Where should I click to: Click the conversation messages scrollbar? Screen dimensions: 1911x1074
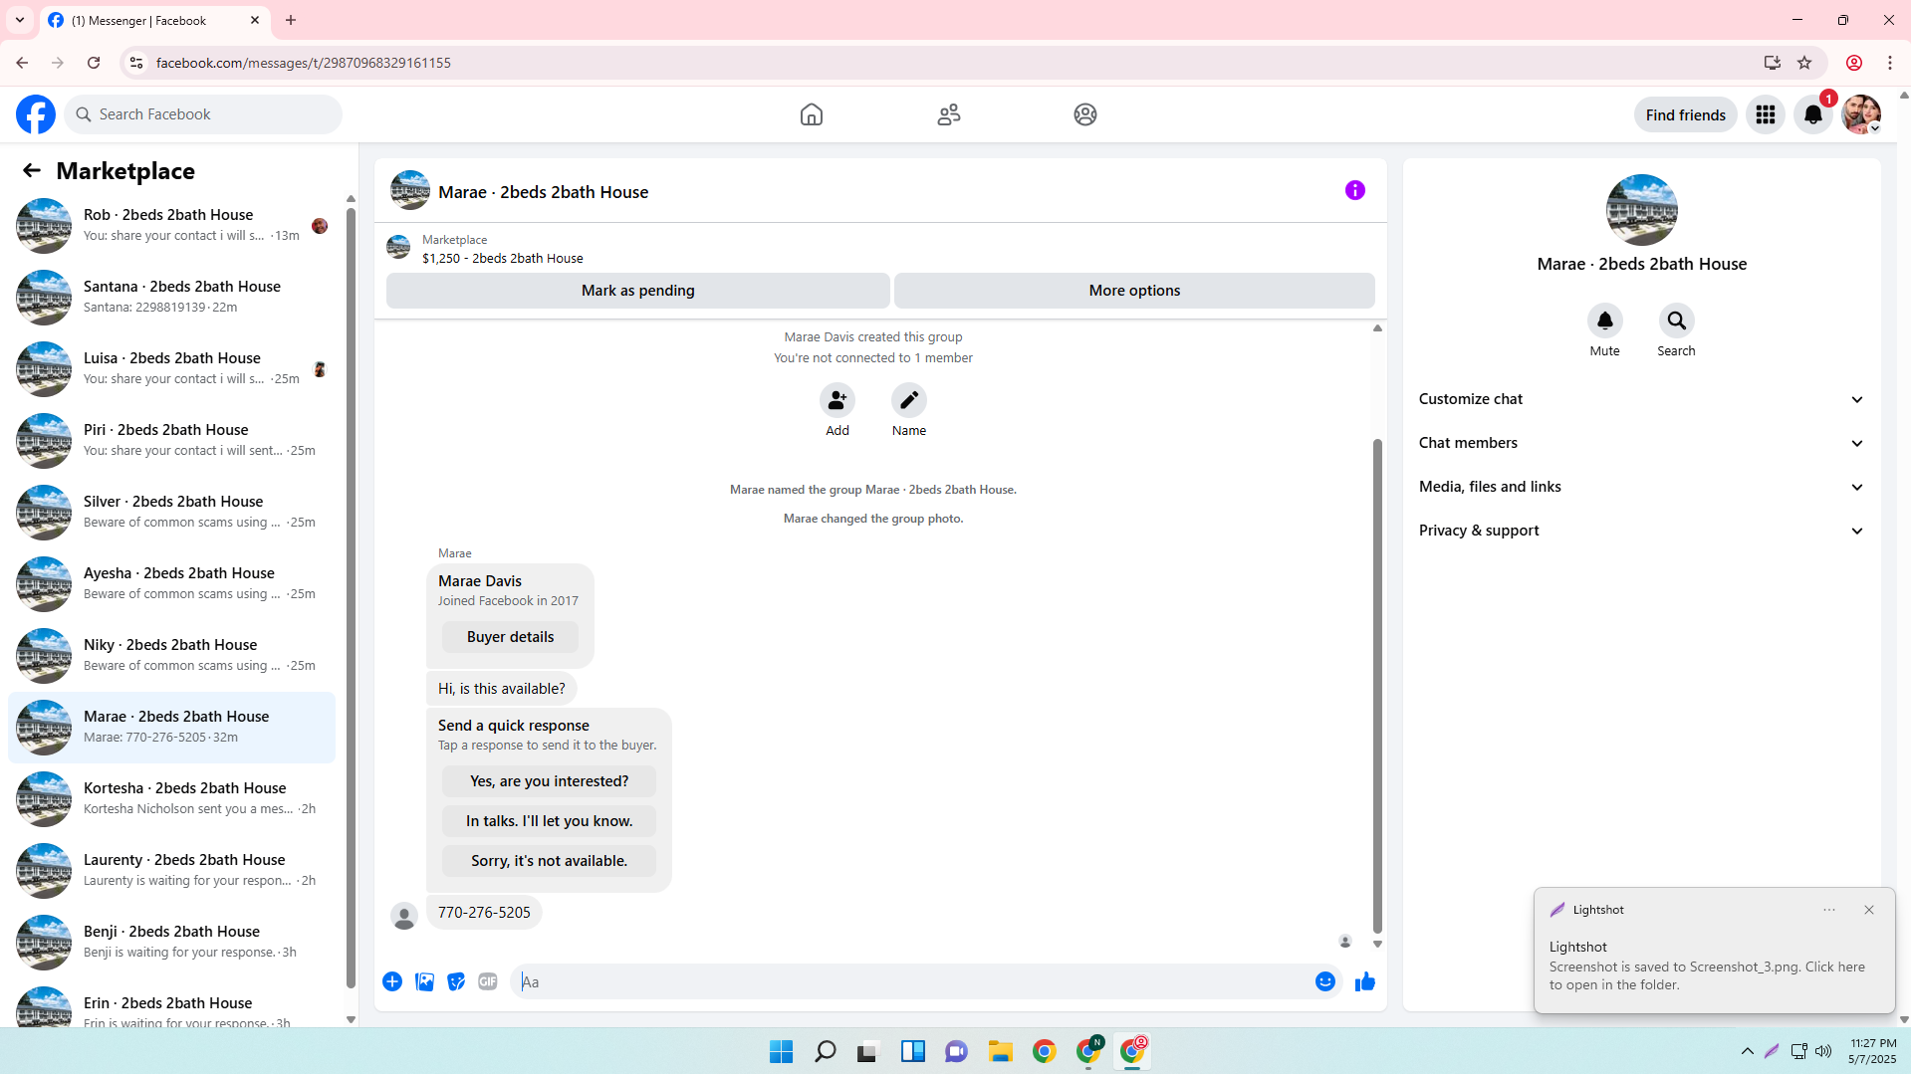tap(1377, 687)
